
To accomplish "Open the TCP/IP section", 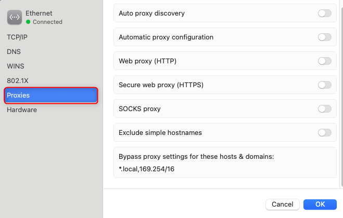I will pos(17,37).
